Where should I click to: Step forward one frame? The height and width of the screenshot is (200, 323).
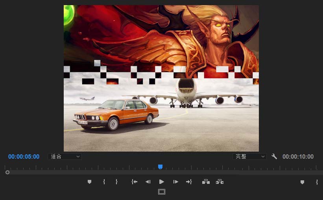pyautogui.click(x=175, y=182)
